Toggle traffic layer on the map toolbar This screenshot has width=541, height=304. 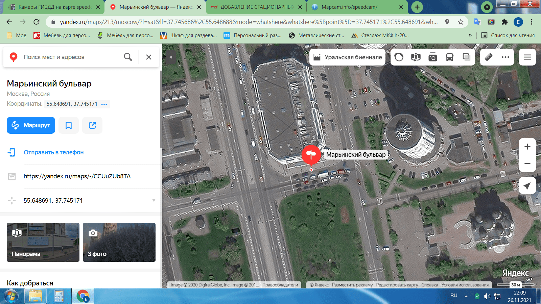(x=399, y=57)
